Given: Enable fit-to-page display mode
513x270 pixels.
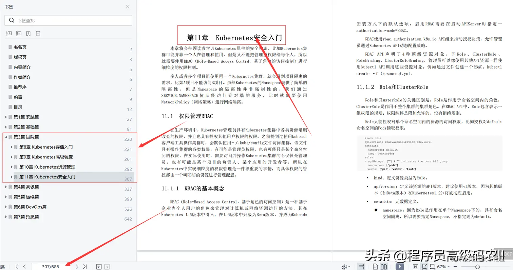Looking at the screenshot, I should pyautogui.click(x=424, y=267).
